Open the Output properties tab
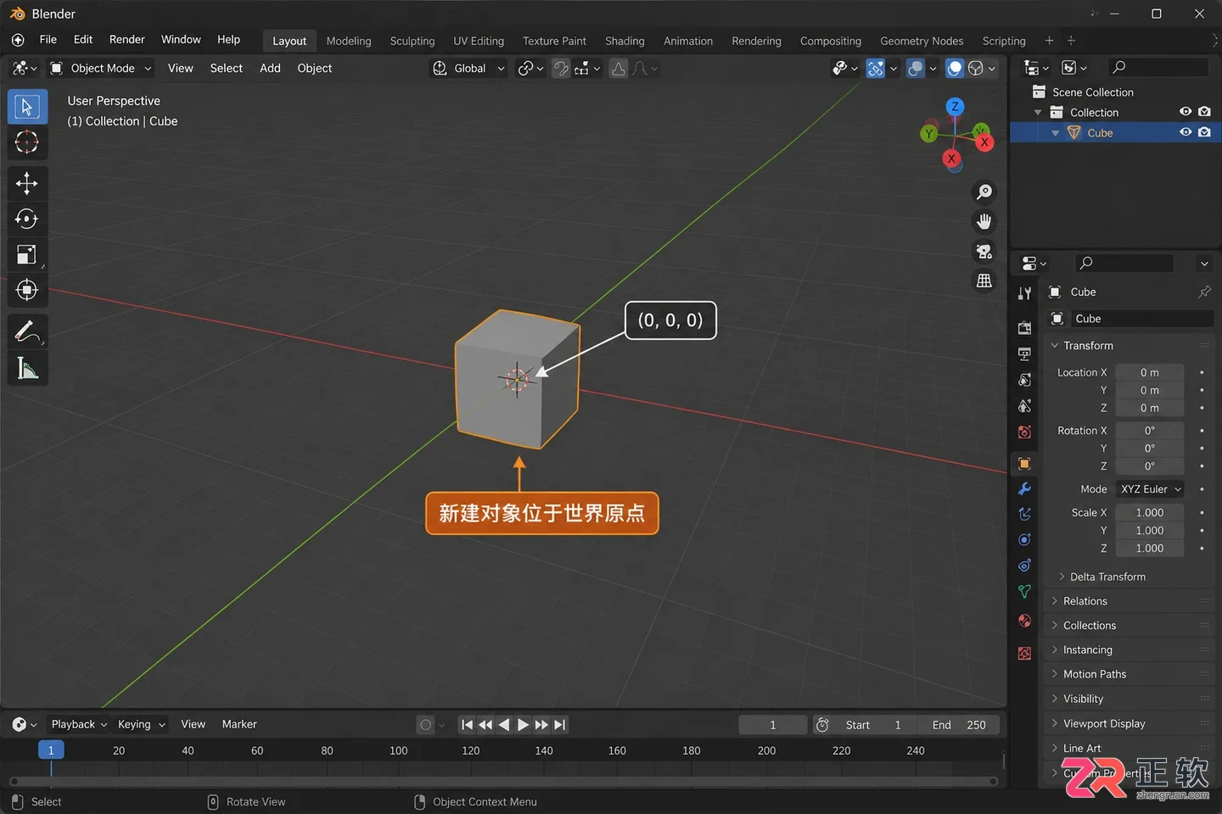1222x814 pixels. [x=1025, y=354]
